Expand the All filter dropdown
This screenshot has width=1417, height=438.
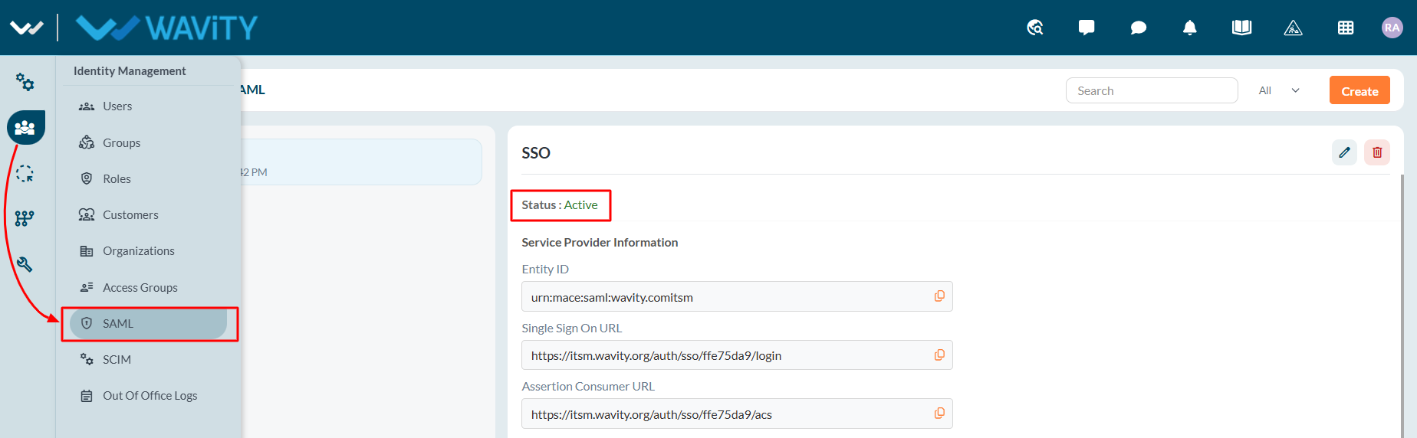pyautogui.click(x=1280, y=90)
